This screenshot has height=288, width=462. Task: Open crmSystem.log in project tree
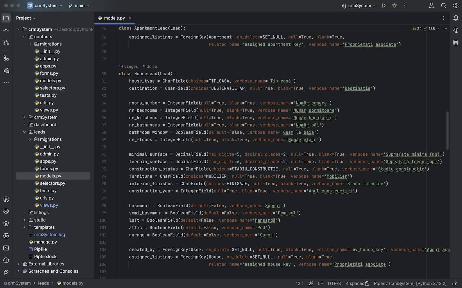49,235
